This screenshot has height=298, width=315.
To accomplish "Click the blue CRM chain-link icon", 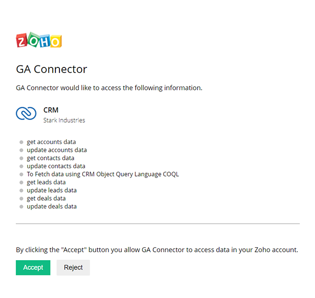I will (x=26, y=114).
